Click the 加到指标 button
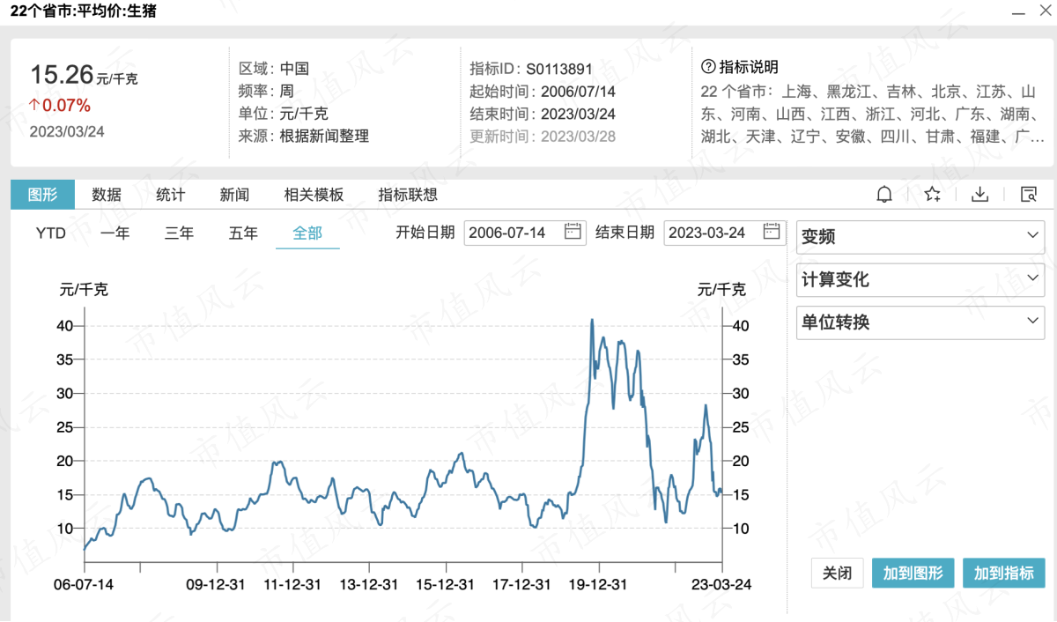Viewport: 1057px width, 622px height. [x=1004, y=573]
